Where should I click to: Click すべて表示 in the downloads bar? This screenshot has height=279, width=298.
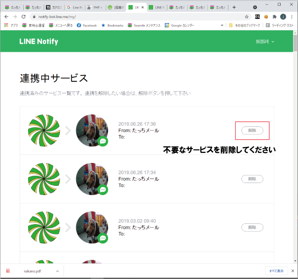click(x=276, y=271)
